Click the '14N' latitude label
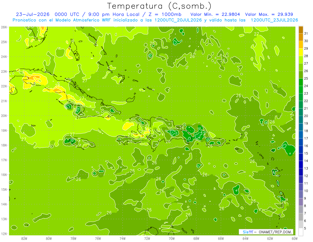Viewport: 313px width, 242px height. 4,204
